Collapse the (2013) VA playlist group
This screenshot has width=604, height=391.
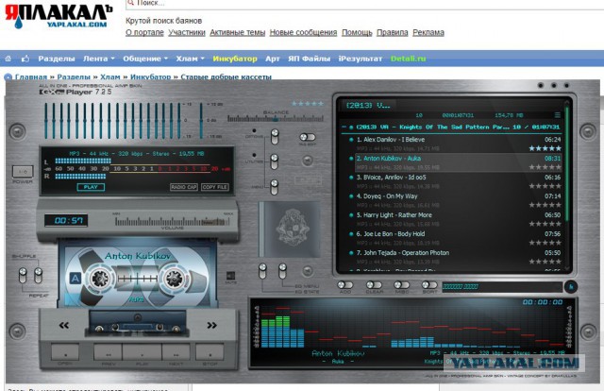[344, 127]
